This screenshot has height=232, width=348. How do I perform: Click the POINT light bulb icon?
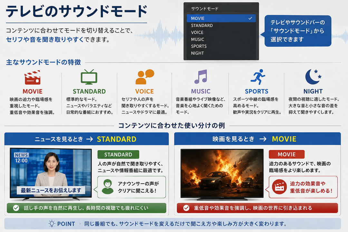pos(52,224)
